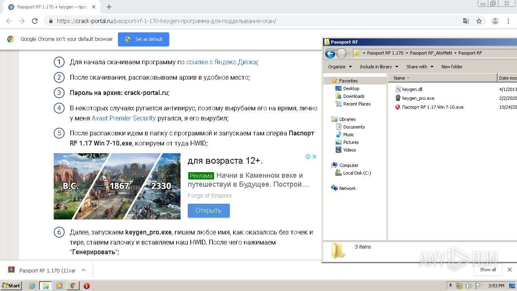Close the Chrome downloads bar
This screenshot has height=291, width=517.
coord(509,270)
